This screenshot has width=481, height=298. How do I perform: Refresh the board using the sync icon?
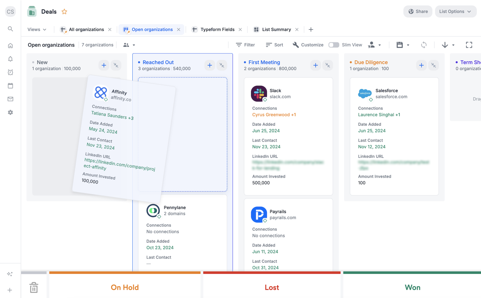tap(424, 44)
